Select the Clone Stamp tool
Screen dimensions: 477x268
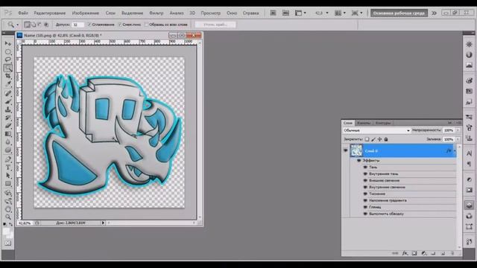point(8,109)
